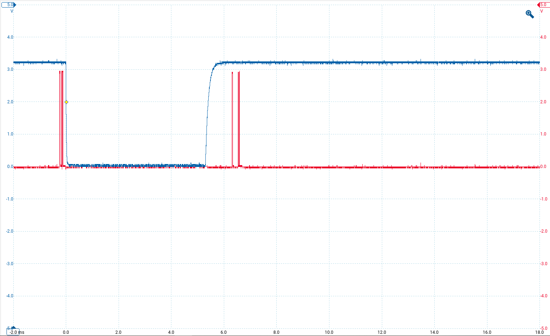Click the 18.0 time axis label
This screenshot has height=336, width=550.
[540, 332]
